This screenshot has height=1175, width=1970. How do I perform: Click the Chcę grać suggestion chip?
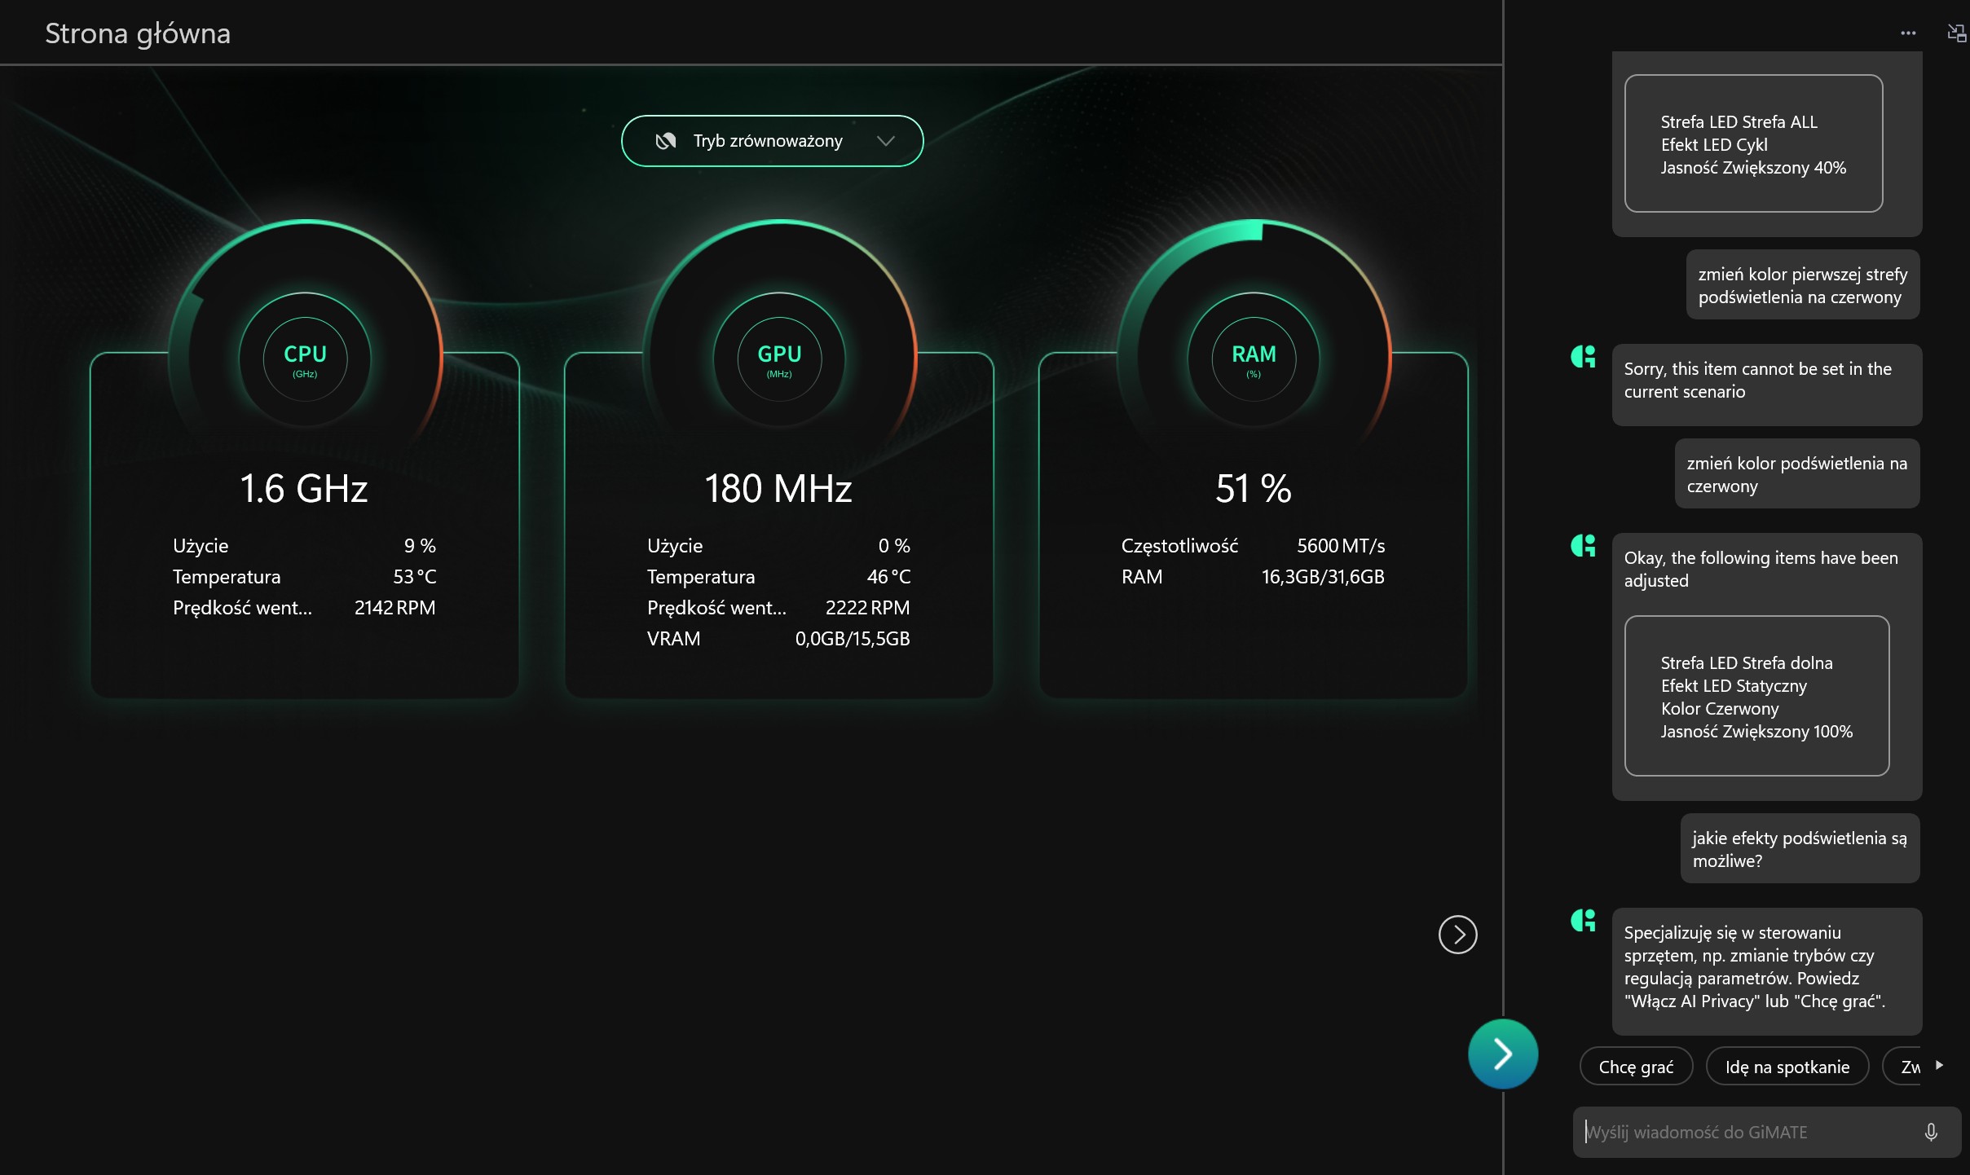coord(1635,1067)
